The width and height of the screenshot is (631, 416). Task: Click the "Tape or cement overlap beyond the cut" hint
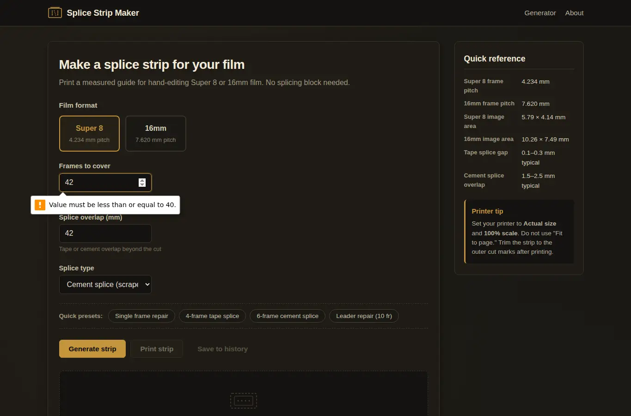coord(110,249)
